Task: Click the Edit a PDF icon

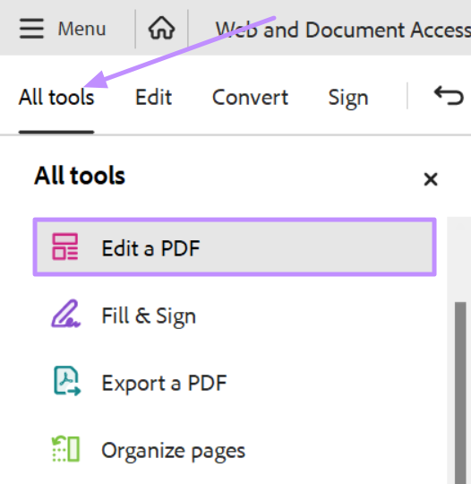Action: point(64,246)
